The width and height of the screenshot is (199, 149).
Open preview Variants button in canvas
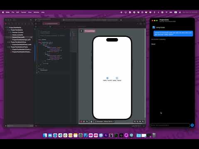coord(87,122)
